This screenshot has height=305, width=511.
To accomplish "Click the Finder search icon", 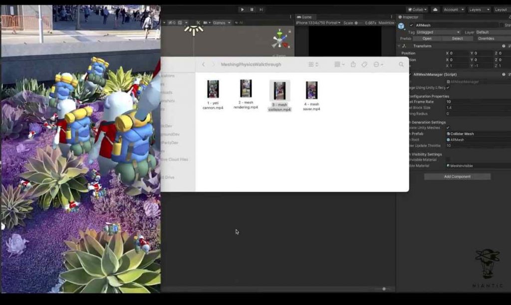I will [401, 64].
